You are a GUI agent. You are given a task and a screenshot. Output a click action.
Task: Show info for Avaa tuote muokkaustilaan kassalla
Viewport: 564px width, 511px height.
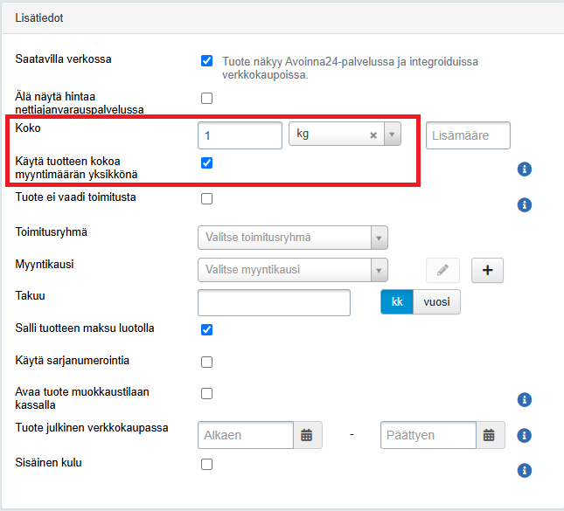[x=525, y=400]
